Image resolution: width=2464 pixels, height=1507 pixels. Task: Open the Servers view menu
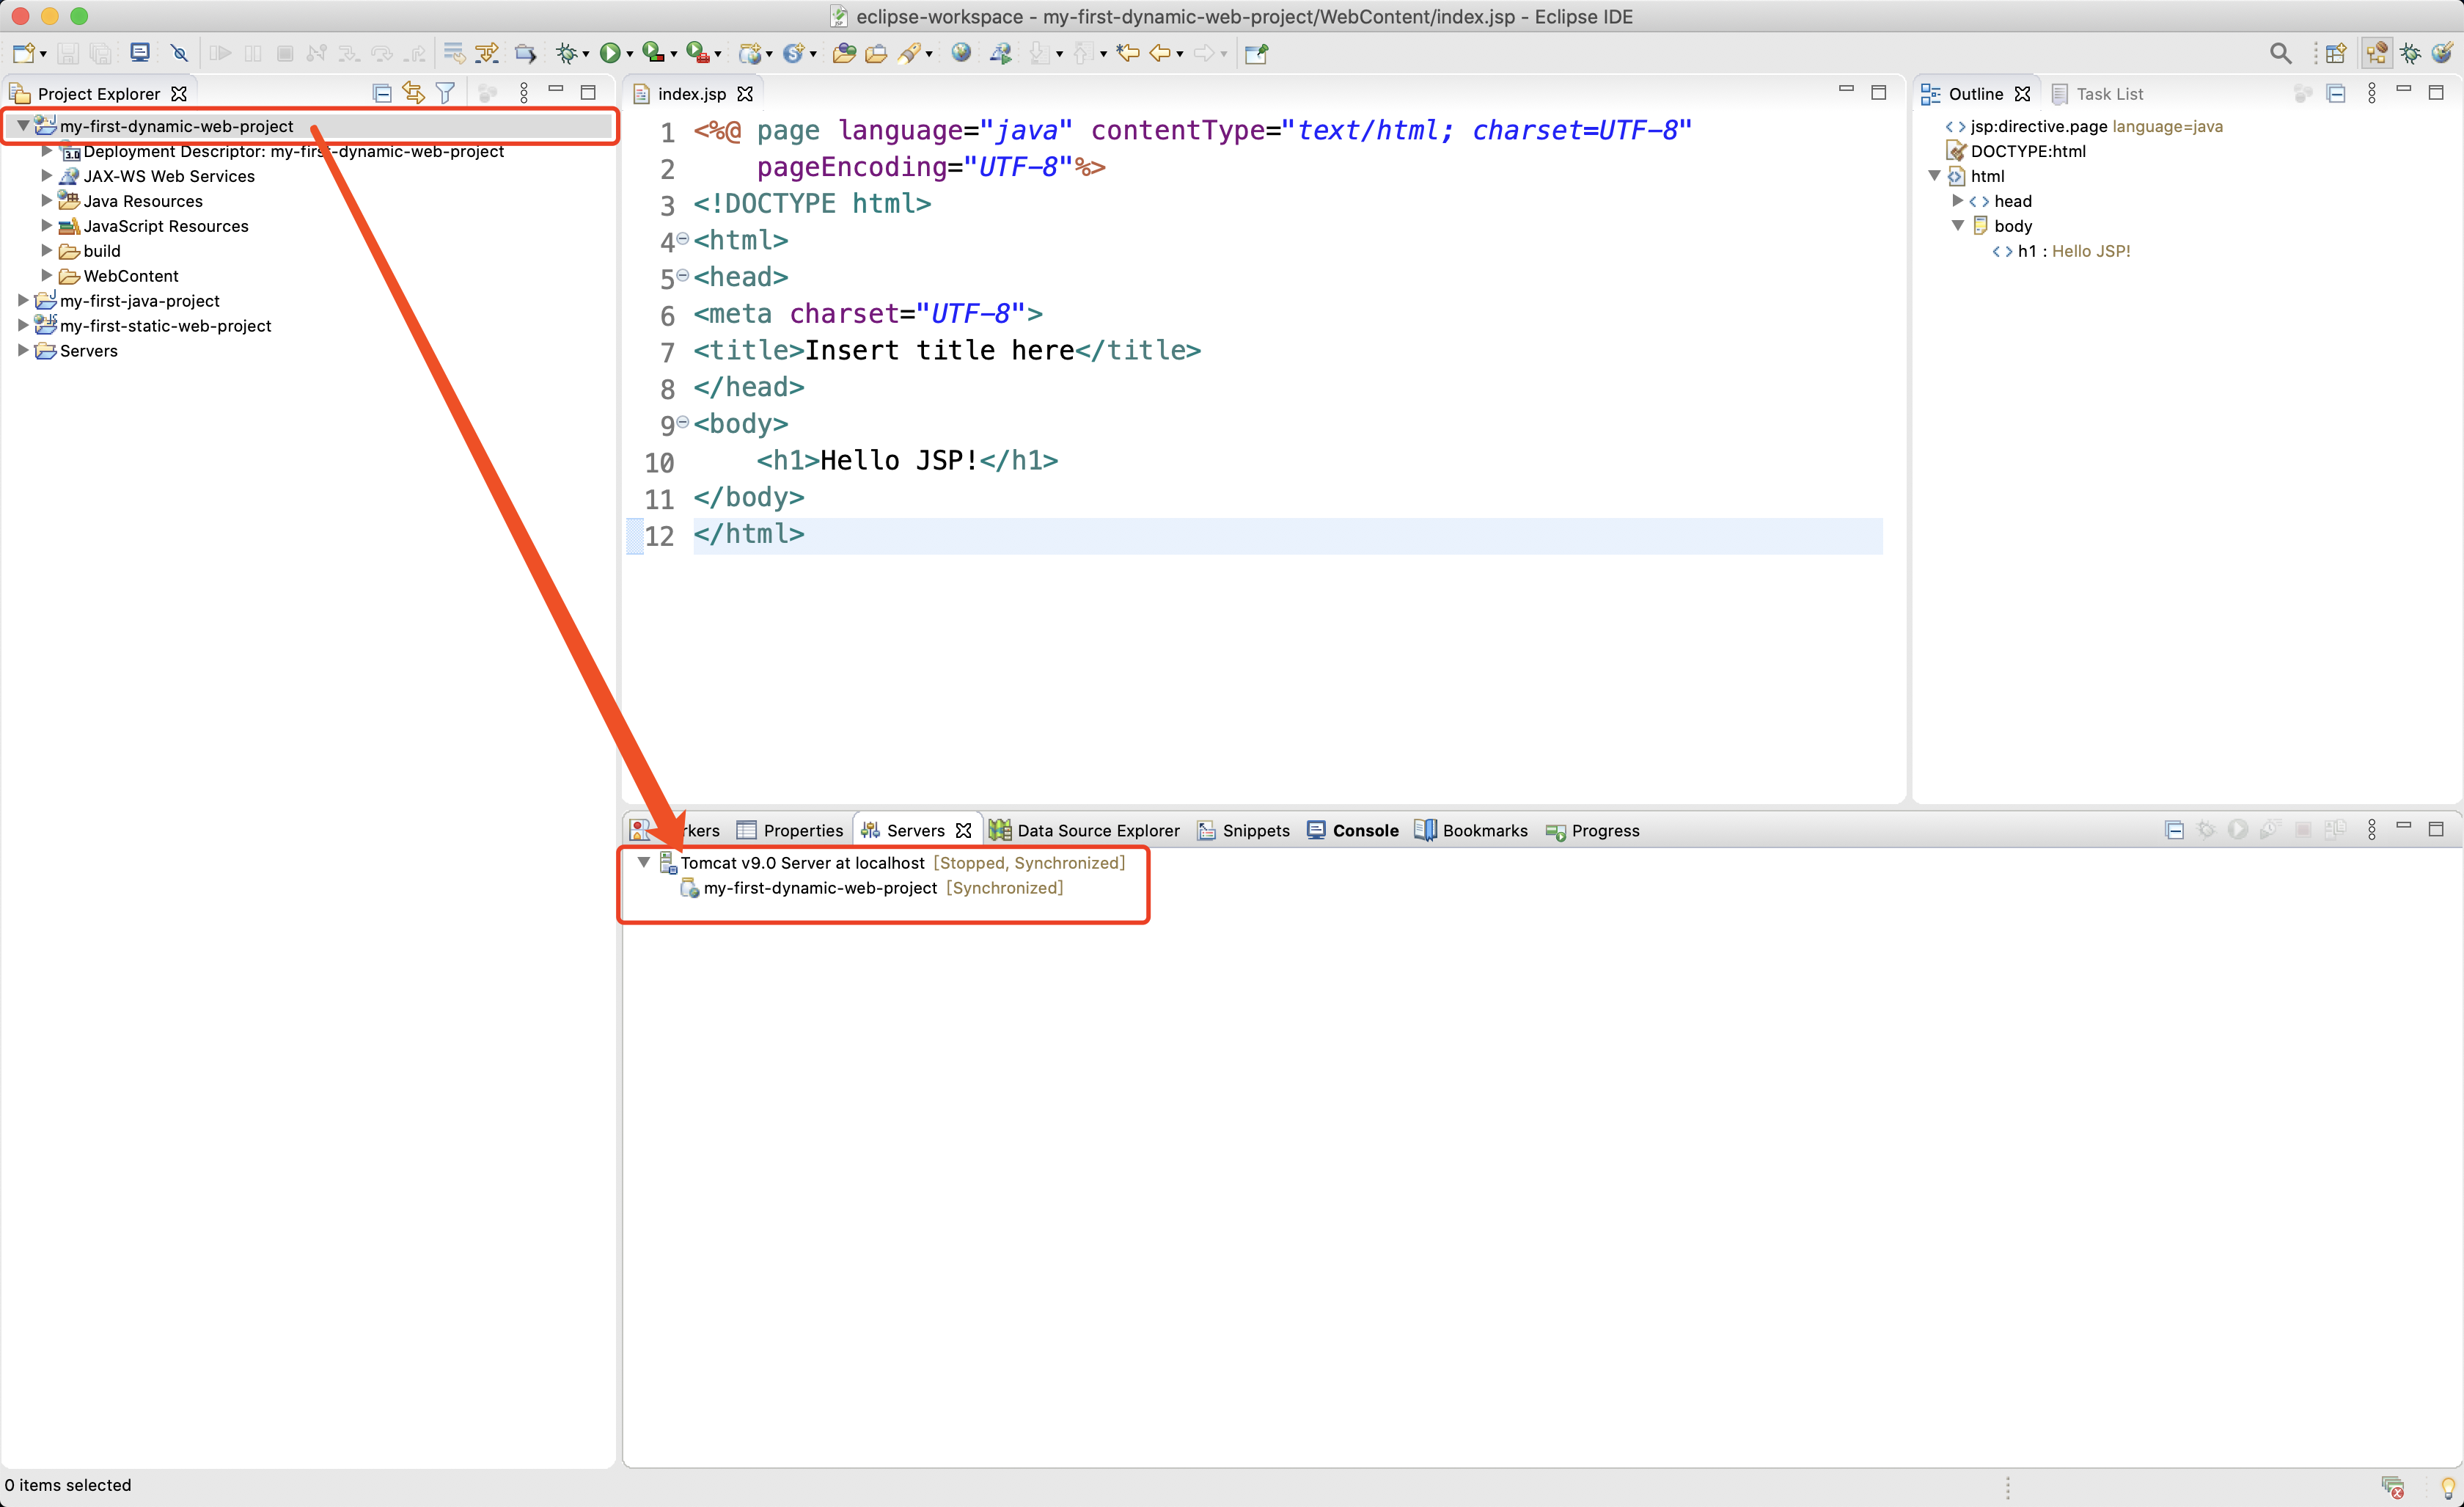2371,830
